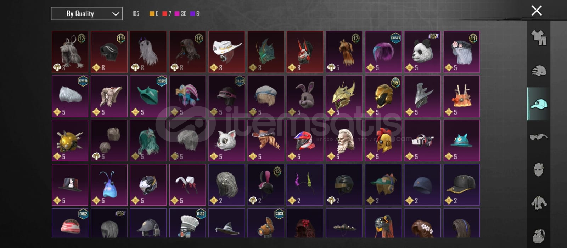Select the headwear cap category icon
The height and width of the screenshot is (248, 567).
[x=539, y=104]
